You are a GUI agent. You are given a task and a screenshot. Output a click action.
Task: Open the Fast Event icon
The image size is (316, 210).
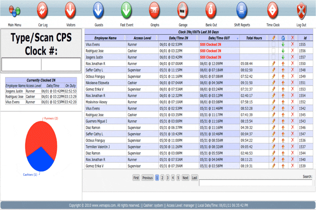point(126,9)
